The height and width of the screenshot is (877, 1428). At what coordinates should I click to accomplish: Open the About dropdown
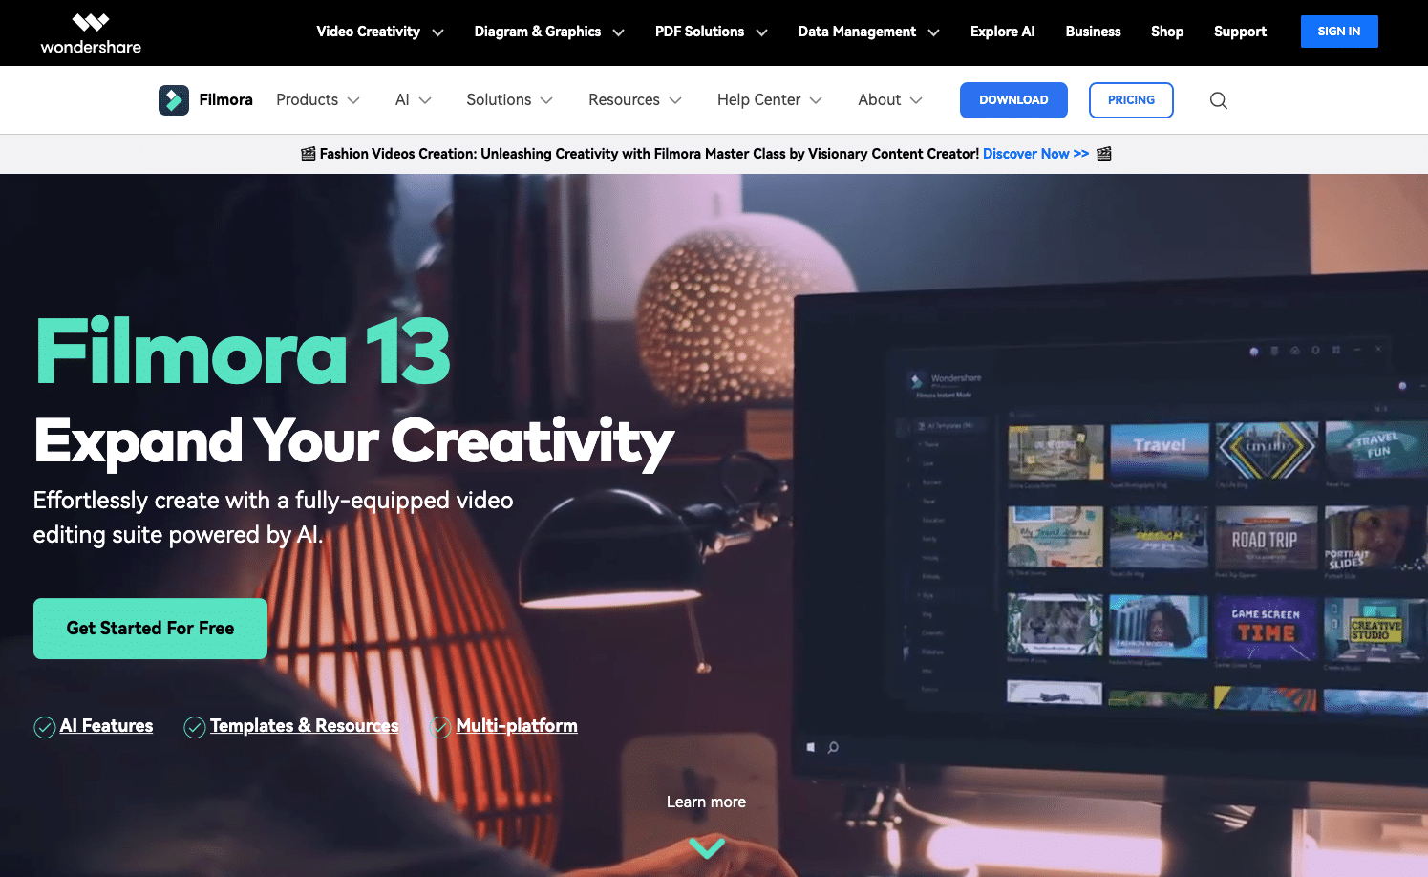tap(890, 100)
